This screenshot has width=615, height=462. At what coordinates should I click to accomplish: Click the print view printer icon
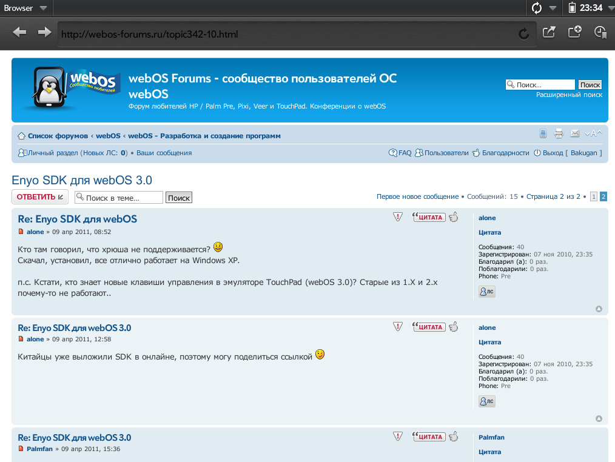(559, 134)
